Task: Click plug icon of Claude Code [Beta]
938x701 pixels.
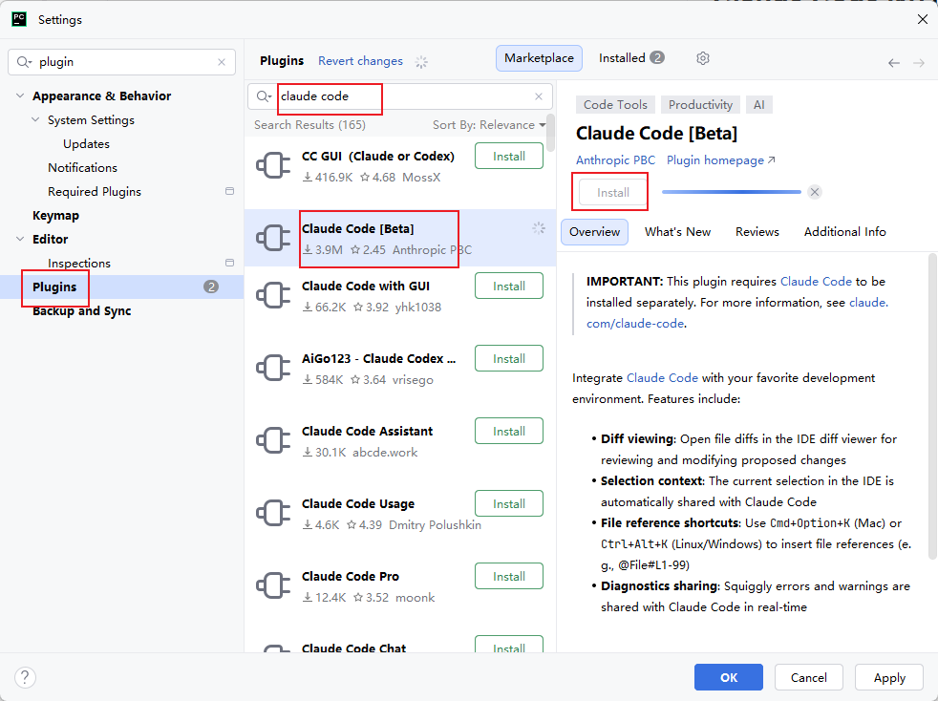Action: click(x=273, y=238)
